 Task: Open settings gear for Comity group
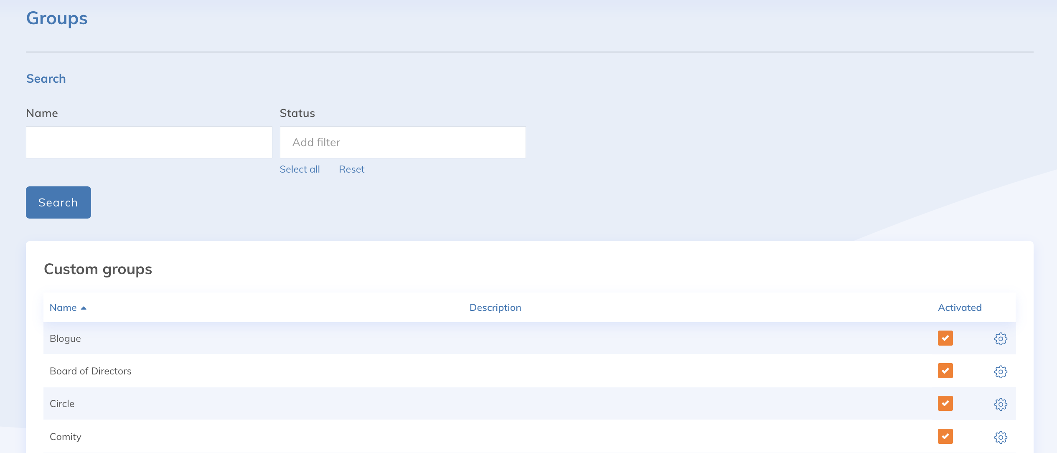click(x=1000, y=437)
